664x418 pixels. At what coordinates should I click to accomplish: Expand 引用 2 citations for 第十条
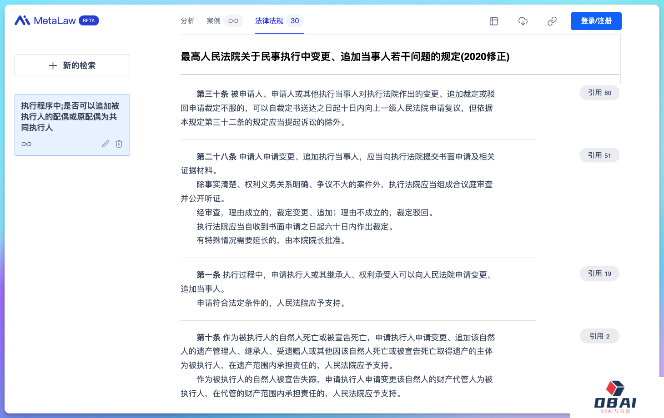point(599,336)
